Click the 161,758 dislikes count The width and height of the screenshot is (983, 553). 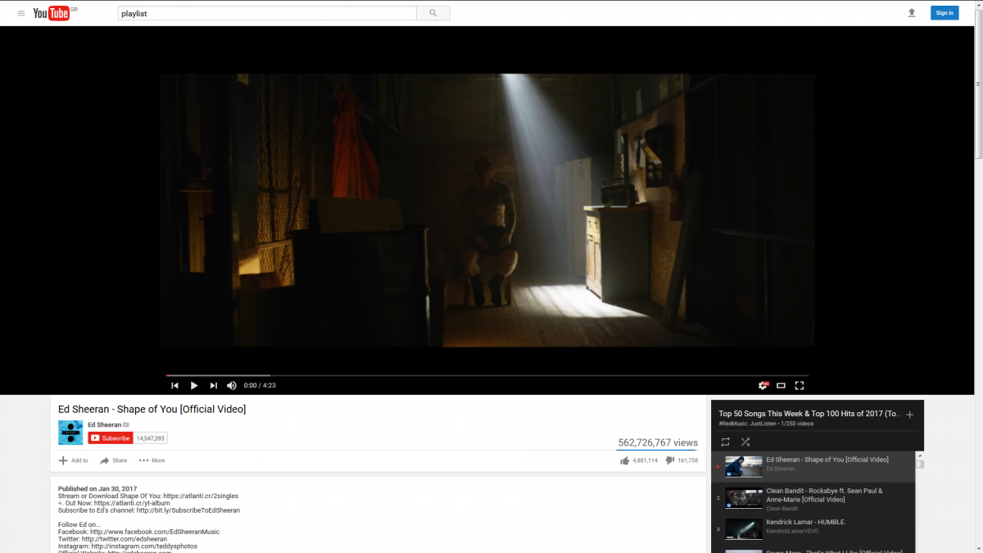688,460
